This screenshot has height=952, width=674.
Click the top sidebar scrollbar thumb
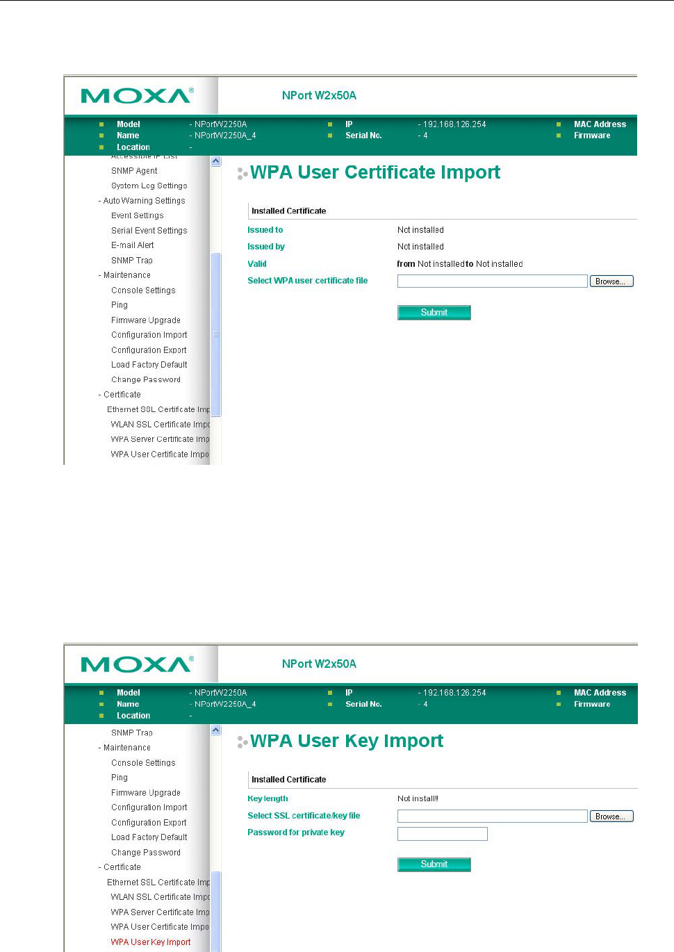(215, 334)
